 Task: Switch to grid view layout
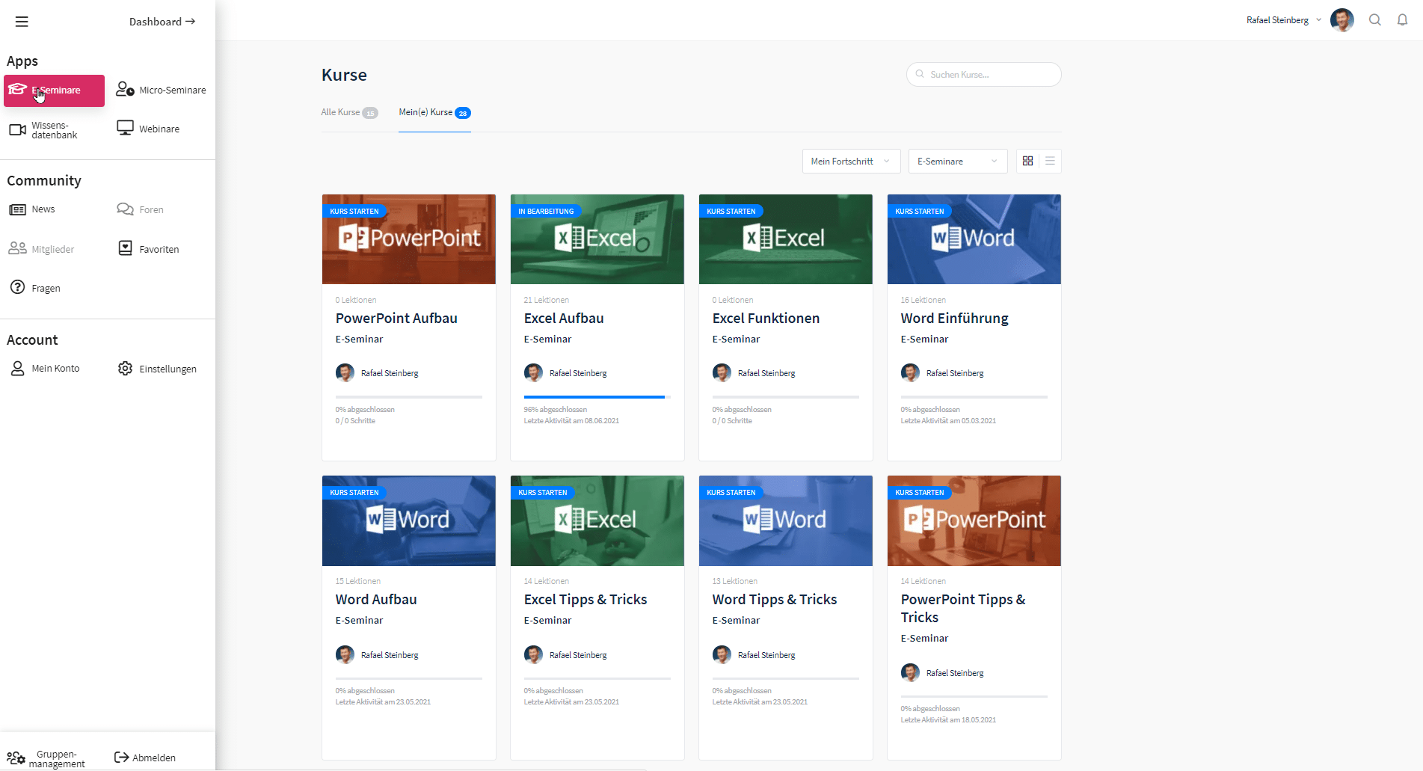pos(1027,162)
